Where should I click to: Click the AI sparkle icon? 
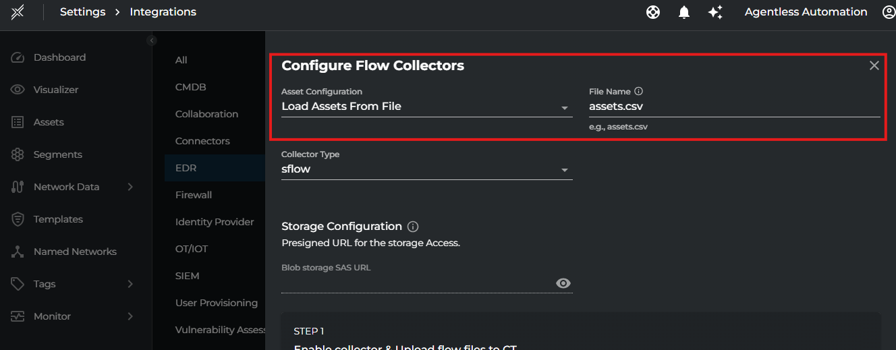click(715, 12)
